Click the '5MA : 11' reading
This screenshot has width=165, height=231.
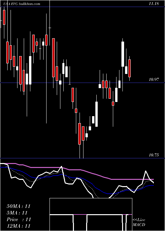coord(17,213)
